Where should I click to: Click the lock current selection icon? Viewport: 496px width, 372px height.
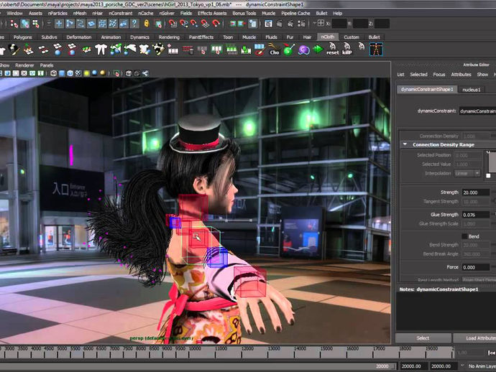tap(147, 24)
